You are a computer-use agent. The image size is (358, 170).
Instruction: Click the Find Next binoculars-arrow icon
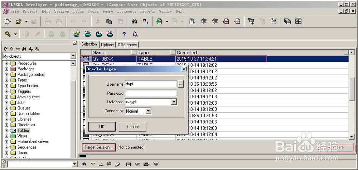click(145, 22)
